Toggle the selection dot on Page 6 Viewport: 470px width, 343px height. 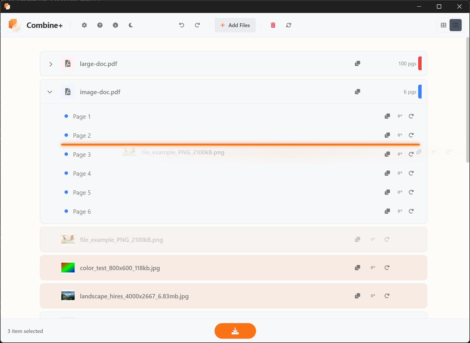(x=66, y=211)
